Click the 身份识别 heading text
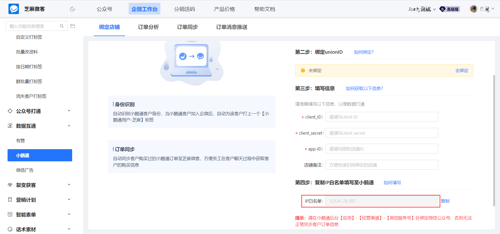This screenshot has height=234, width=500. coord(125,104)
